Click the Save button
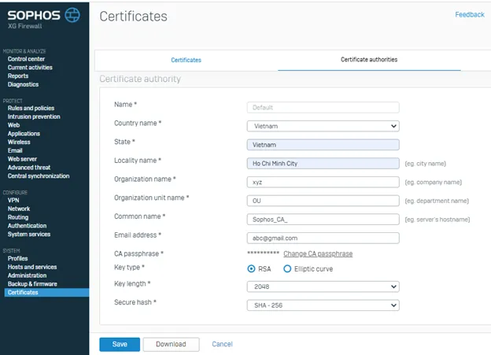 coord(120,344)
